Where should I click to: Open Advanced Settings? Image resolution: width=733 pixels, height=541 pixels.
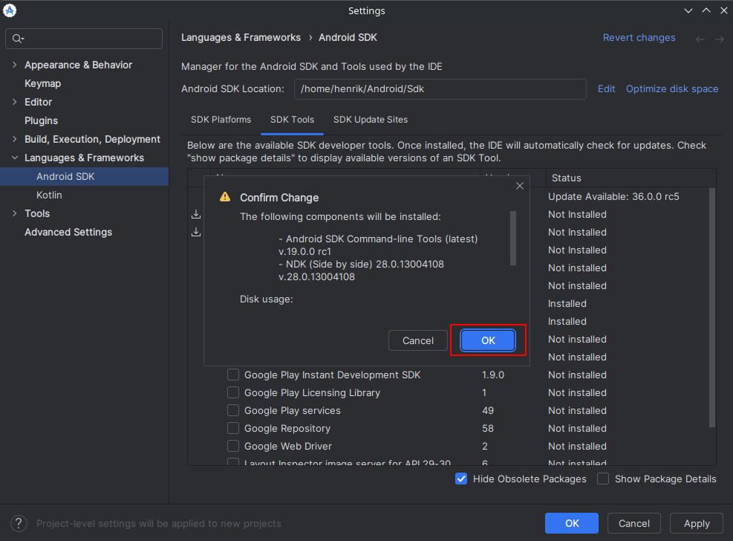click(x=68, y=232)
